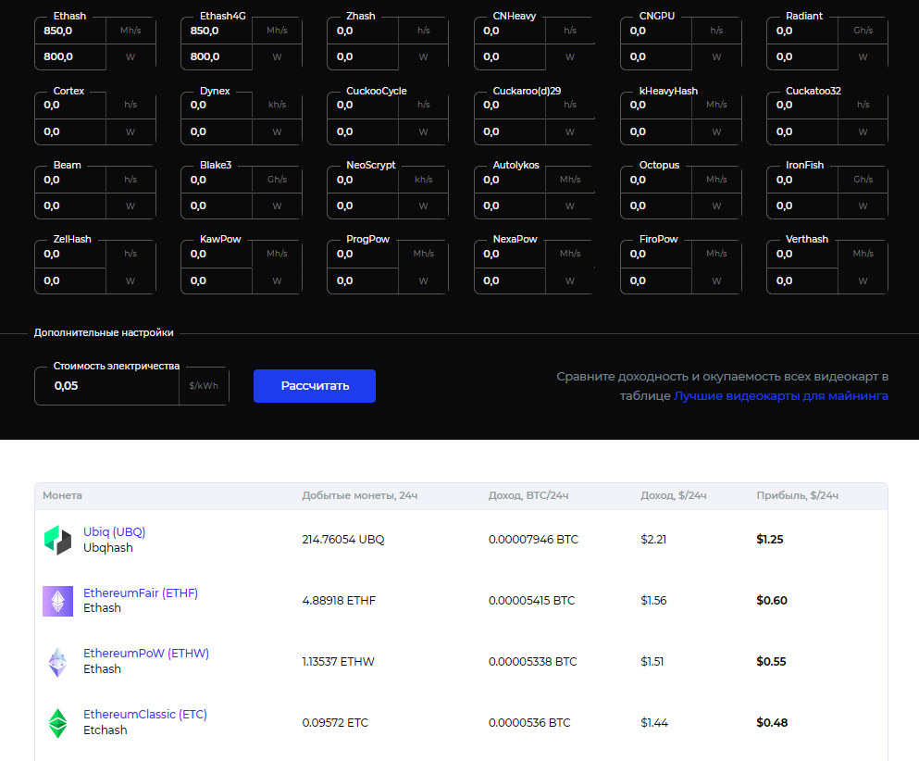Image resolution: width=919 pixels, height=761 pixels.
Task: Click the Ubiq coin logo icon
Action: coord(57,540)
